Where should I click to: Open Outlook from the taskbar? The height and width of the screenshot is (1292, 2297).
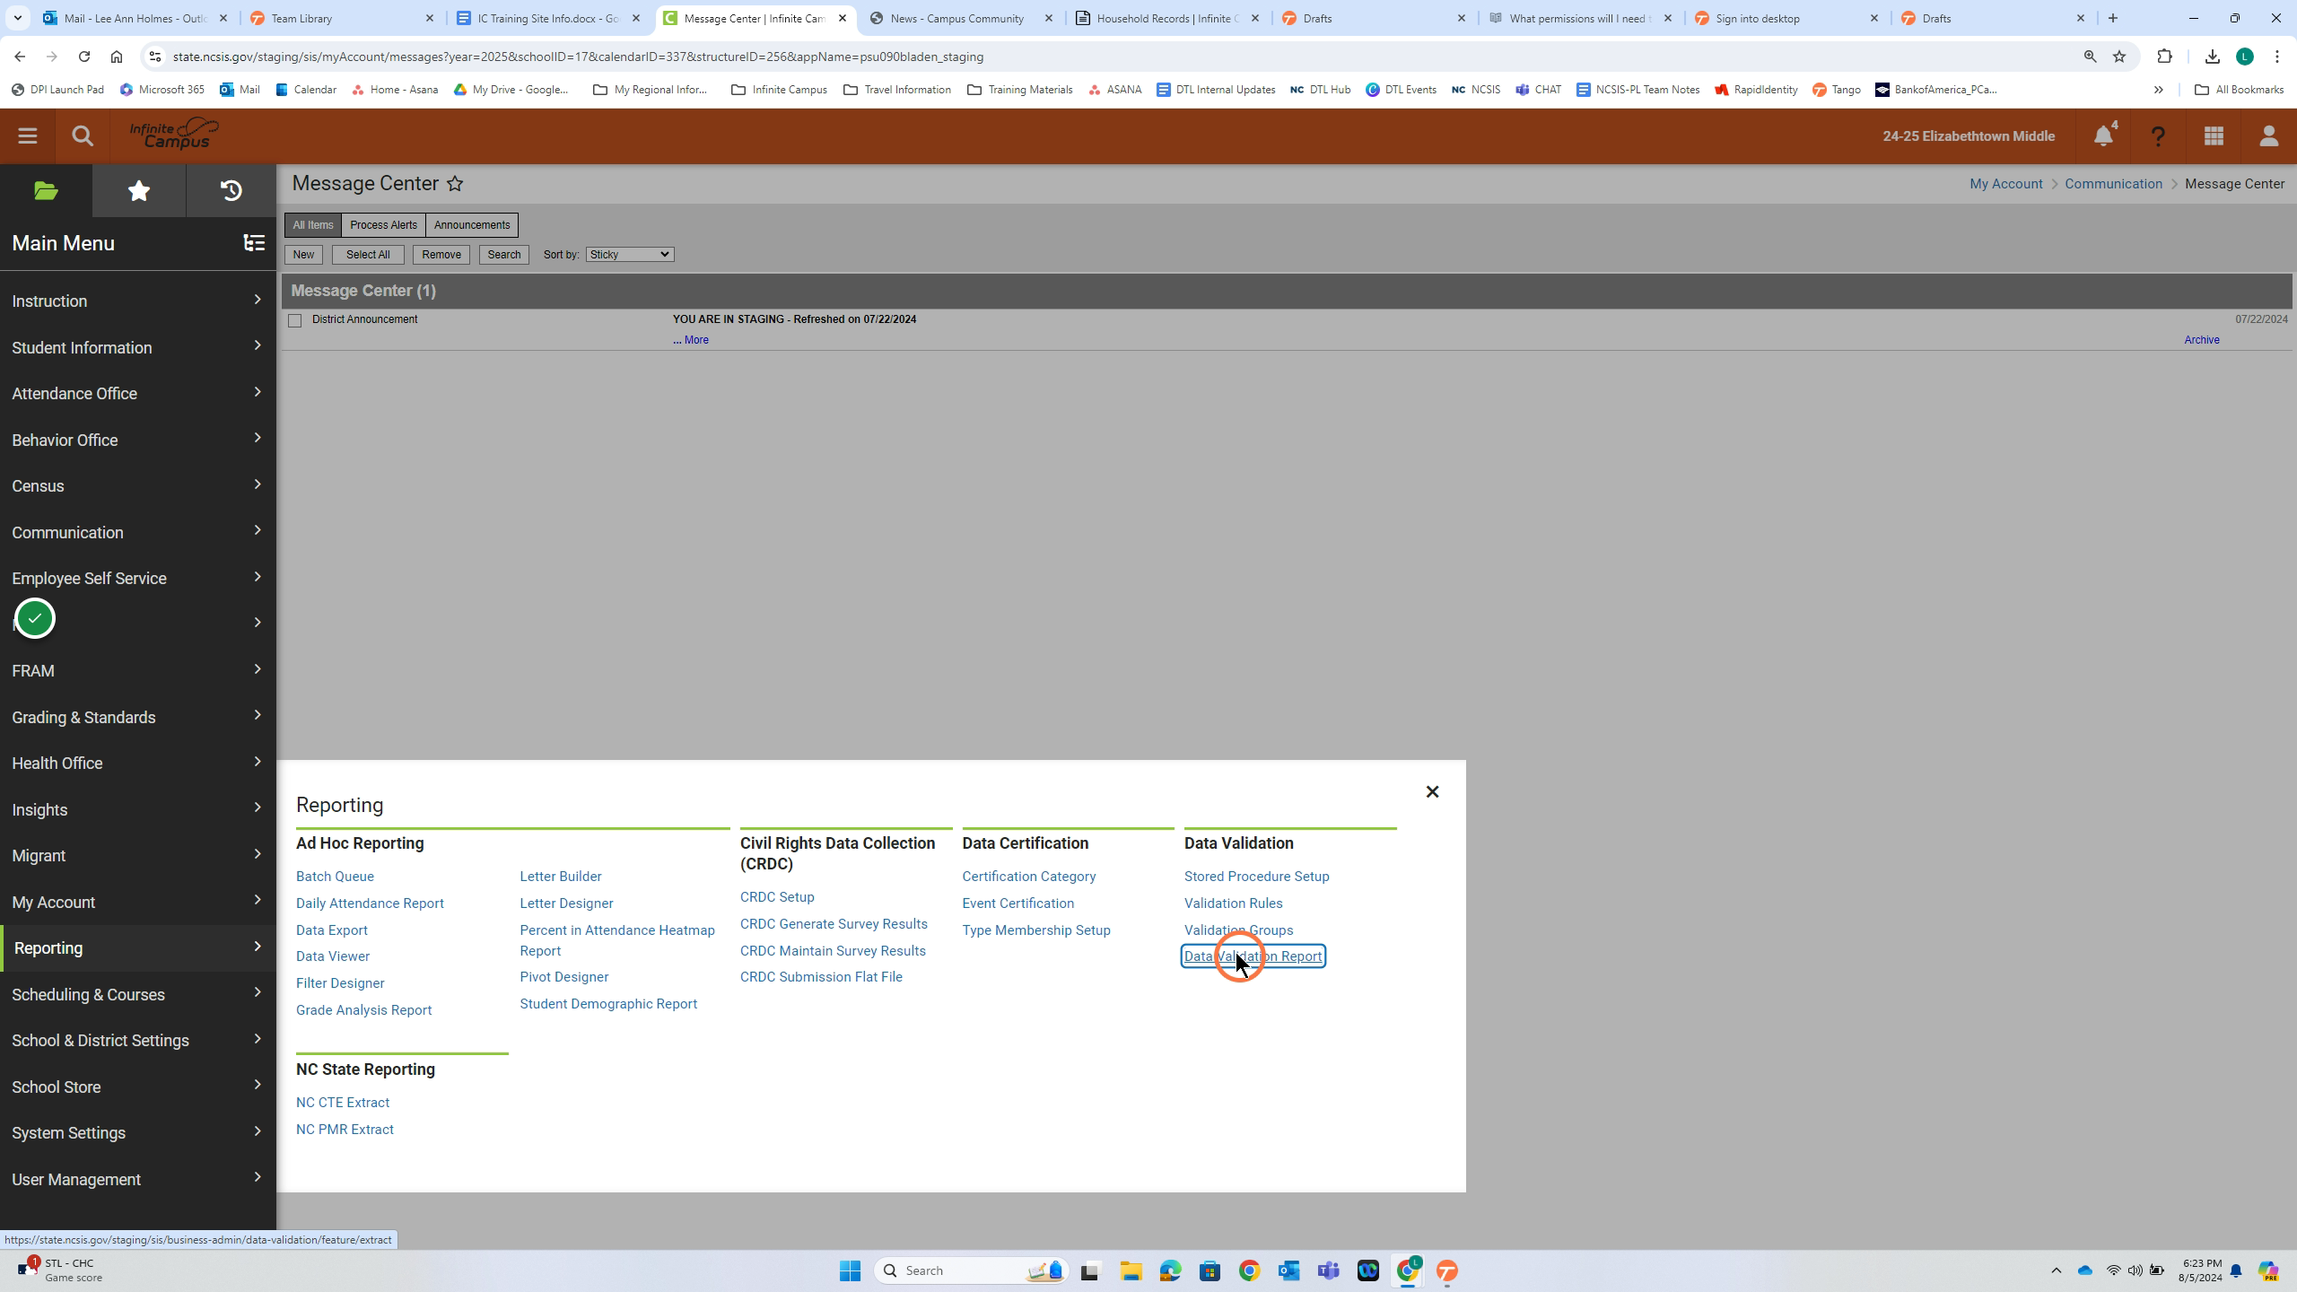click(1289, 1270)
